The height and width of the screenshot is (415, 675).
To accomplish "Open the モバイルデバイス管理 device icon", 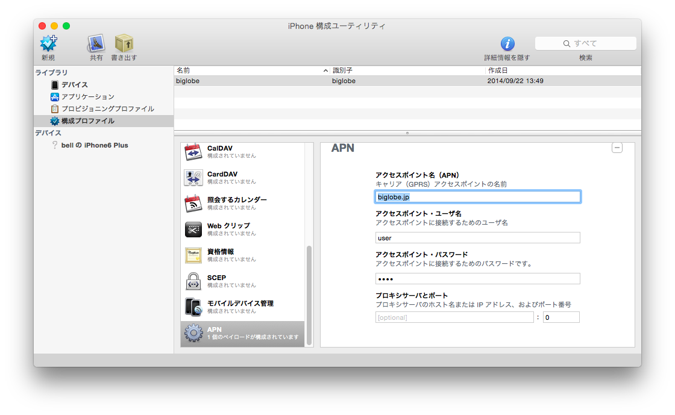I will click(x=193, y=307).
